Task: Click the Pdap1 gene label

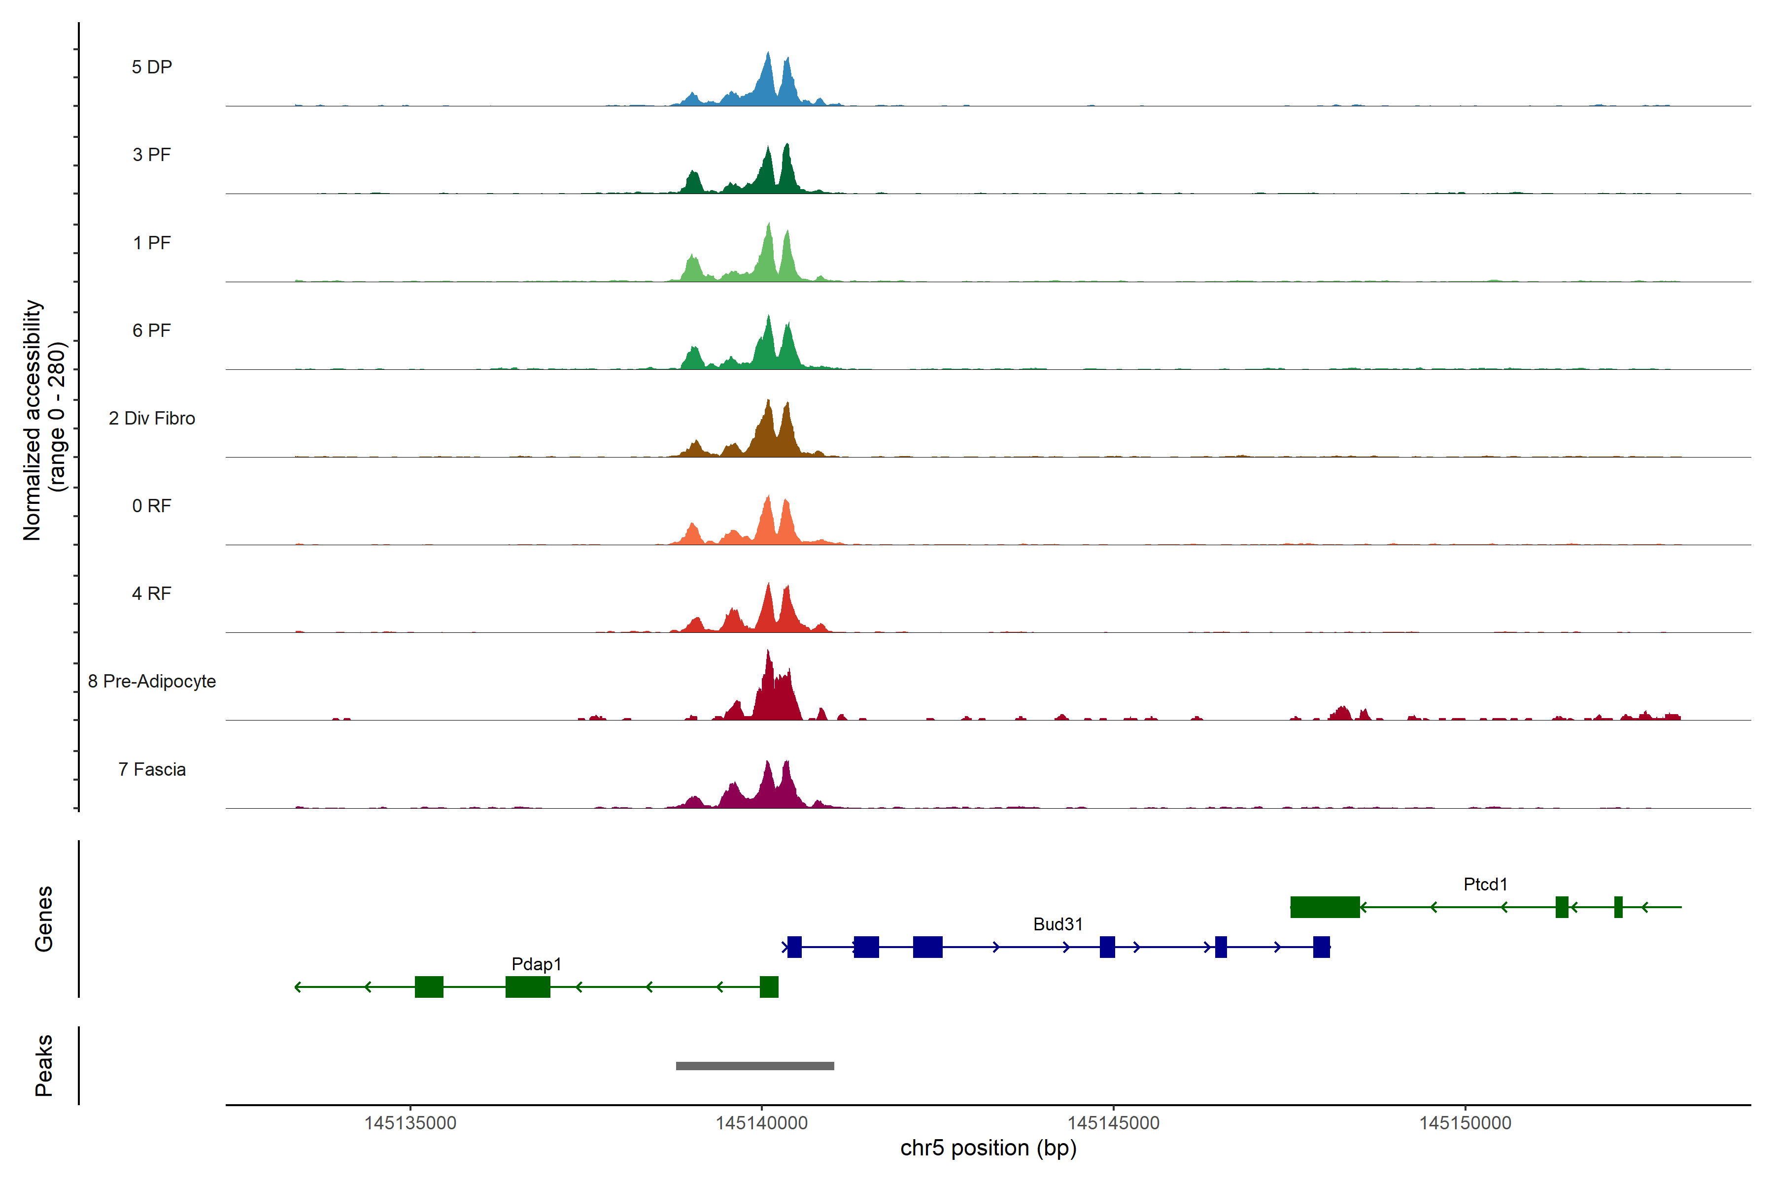Action: tap(536, 963)
